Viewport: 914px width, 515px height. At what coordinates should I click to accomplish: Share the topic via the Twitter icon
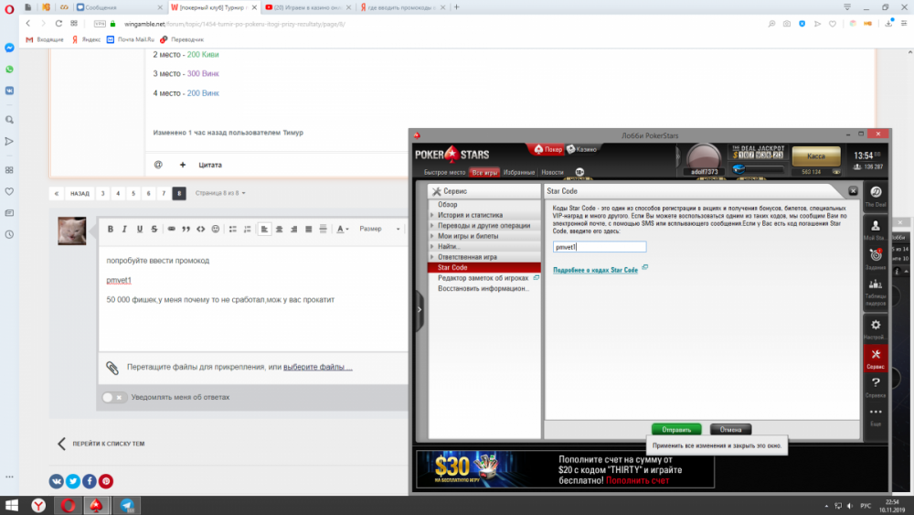tap(73, 481)
